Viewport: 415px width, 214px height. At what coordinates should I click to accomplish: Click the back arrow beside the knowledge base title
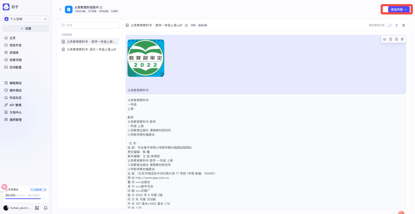point(60,10)
